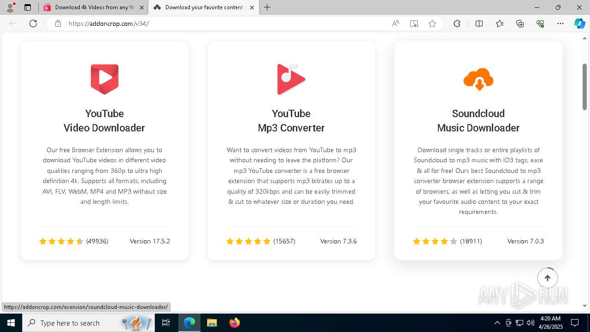This screenshot has height=332, width=590.
Task: Add this page to favorites star icon
Action: (432, 24)
